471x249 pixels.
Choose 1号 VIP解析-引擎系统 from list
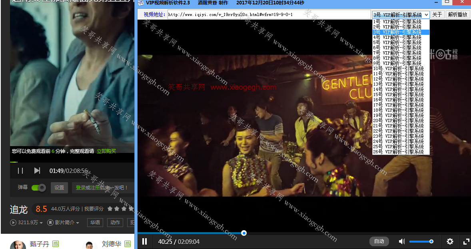click(x=401, y=22)
